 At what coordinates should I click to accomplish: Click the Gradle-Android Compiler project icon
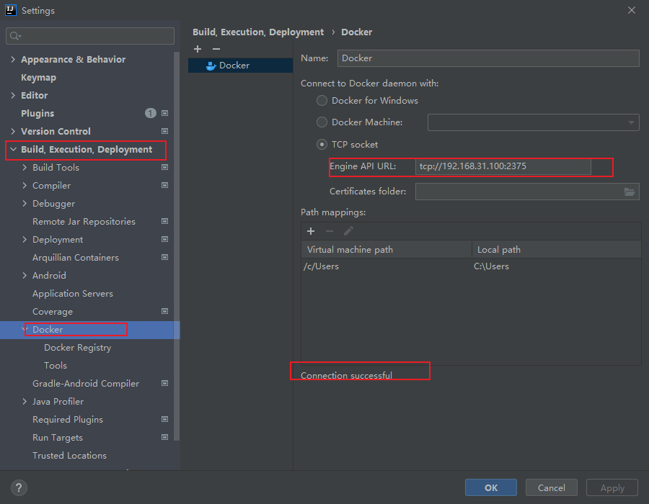point(164,383)
